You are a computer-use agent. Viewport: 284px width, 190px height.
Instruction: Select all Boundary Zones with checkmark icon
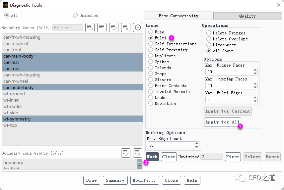coord(114,27)
